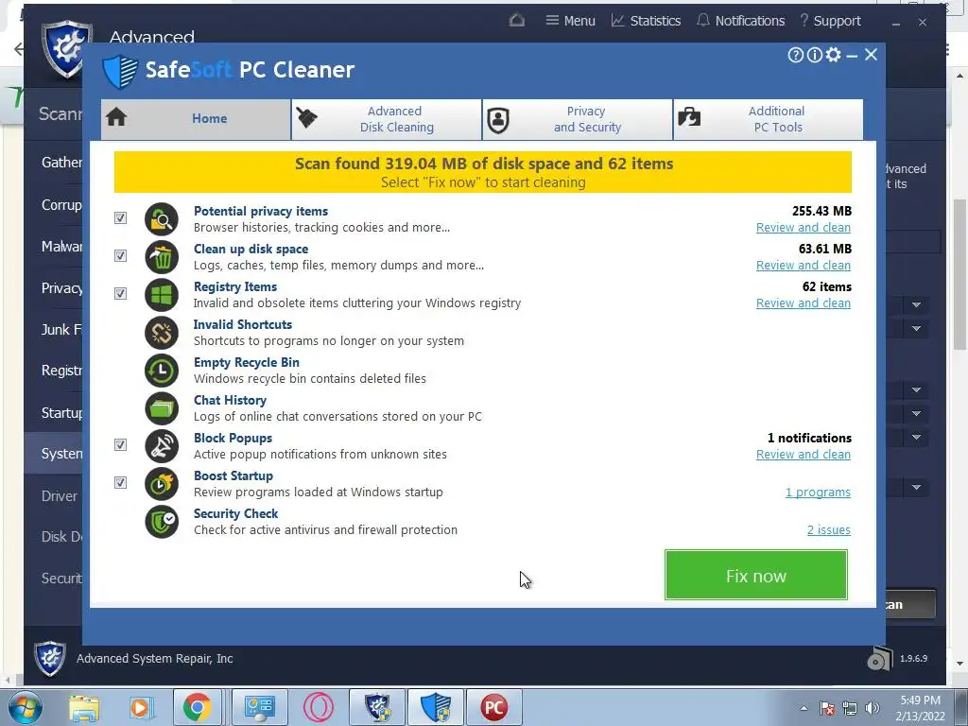Image resolution: width=968 pixels, height=726 pixels.
Task: Open media player taskbar icon
Action: pos(141,707)
